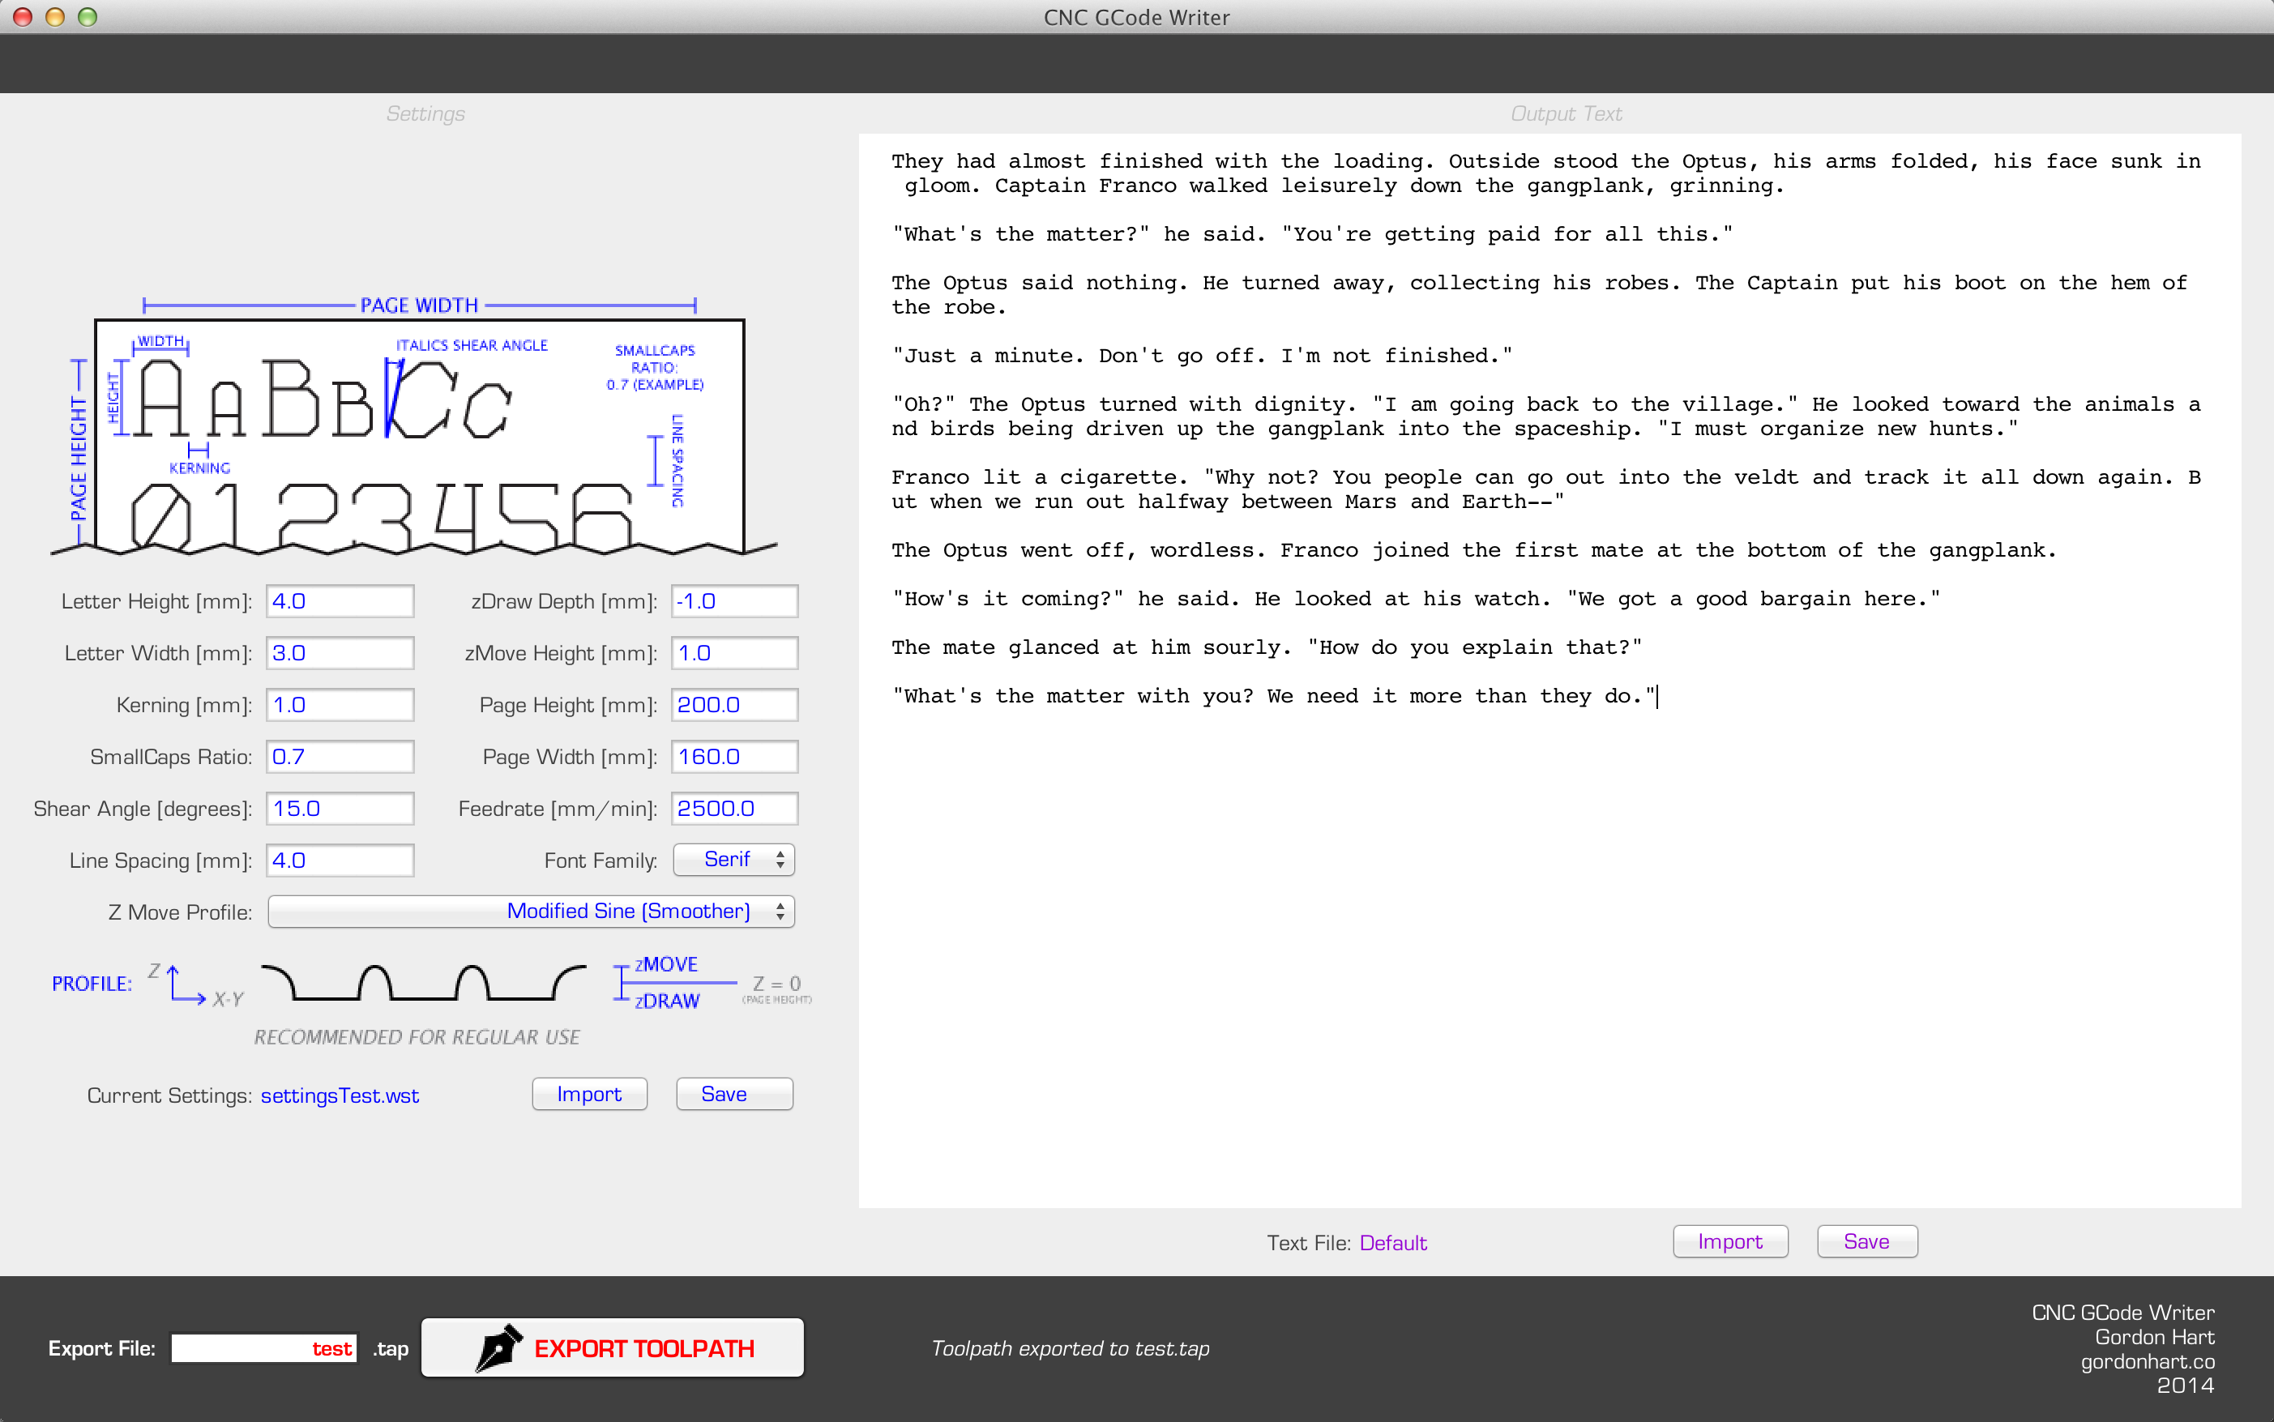2274x1422 pixels.
Task: Click the page width diagram illustration
Action: 418,428
